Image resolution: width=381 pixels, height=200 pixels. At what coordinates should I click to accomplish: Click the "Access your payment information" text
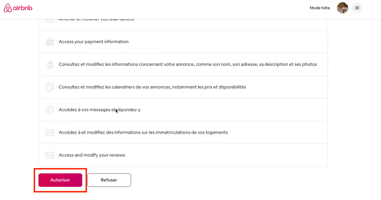93,42
